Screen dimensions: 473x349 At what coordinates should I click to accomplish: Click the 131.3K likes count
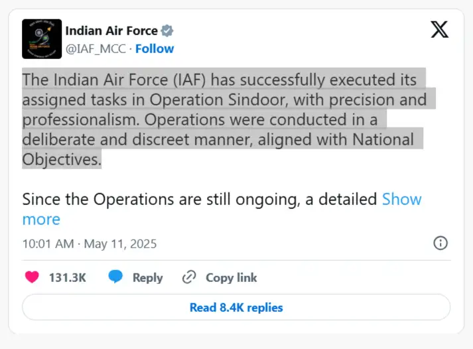click(68, 277)
